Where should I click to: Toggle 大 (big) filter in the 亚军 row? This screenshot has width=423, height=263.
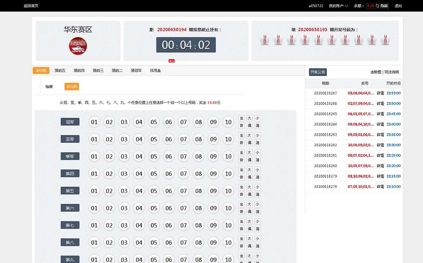[x=249, y=135]
